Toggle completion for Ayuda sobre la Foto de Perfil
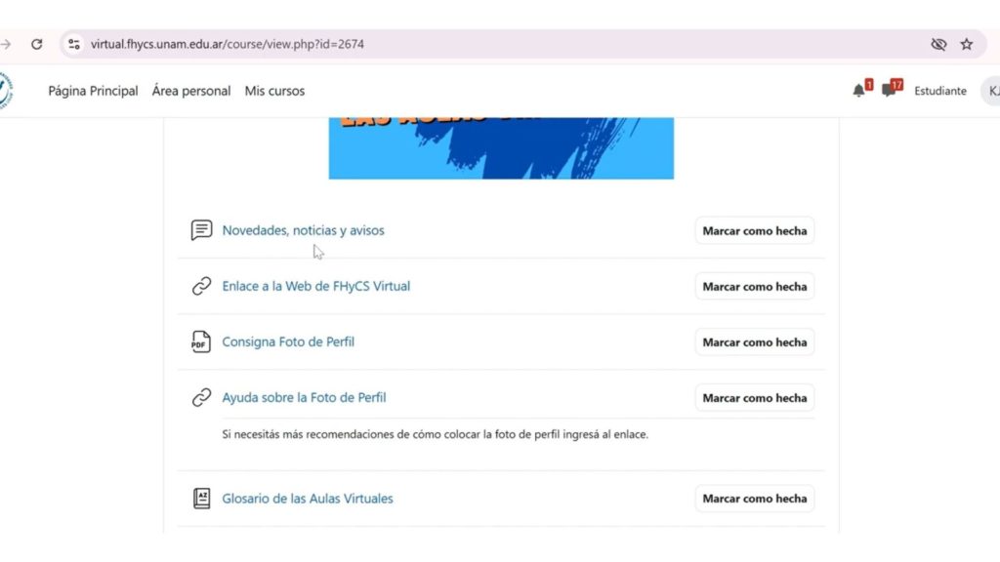 tap(755, 398)
